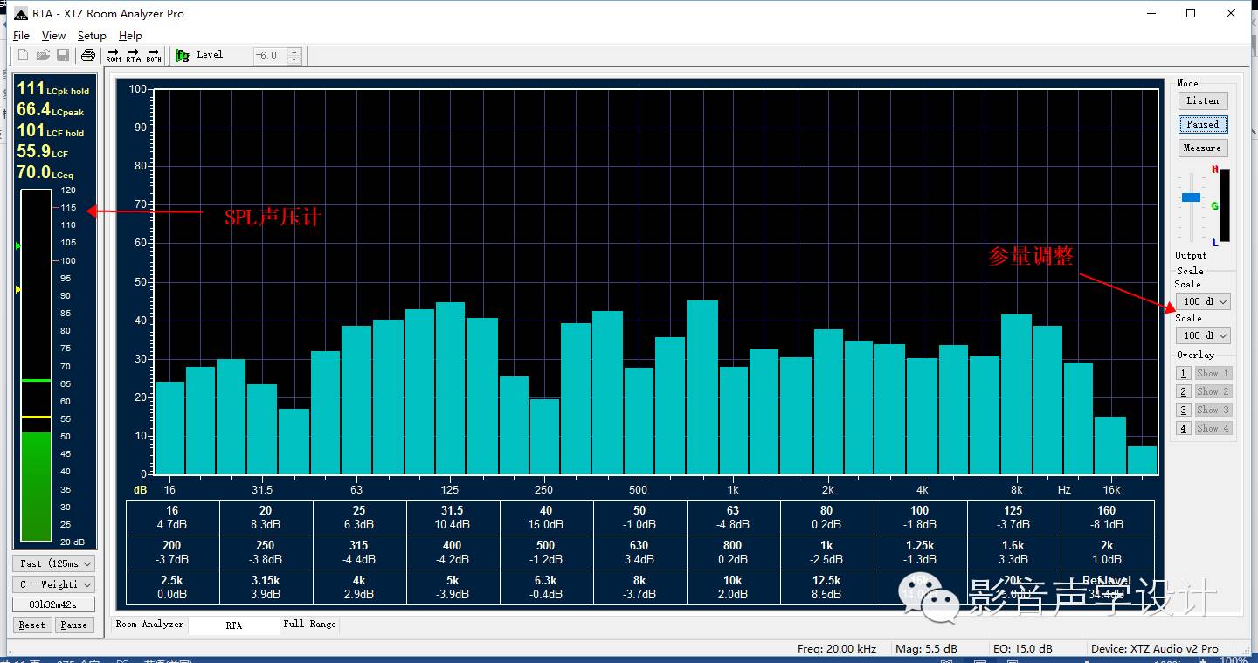
Task: Activate Measure mode
Action: (1203, 148)
